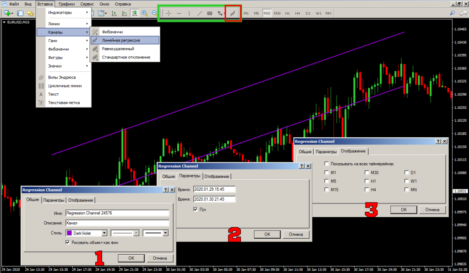Viewport: 469px width, 273px height.
Task: Choose 'Линейная регрессия' from Каналы submenu
Action: [125, 40]
